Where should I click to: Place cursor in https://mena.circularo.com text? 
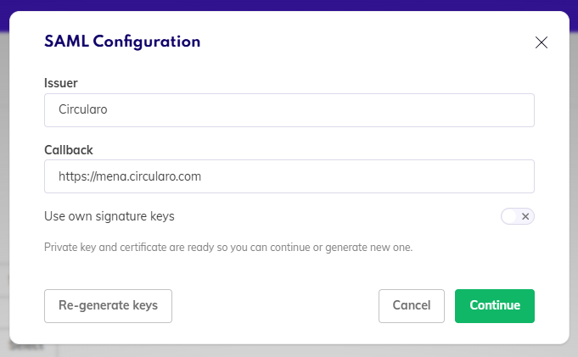(x=130, y=176)
